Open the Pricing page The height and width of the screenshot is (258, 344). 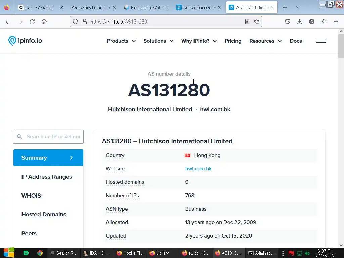point(233,41)
